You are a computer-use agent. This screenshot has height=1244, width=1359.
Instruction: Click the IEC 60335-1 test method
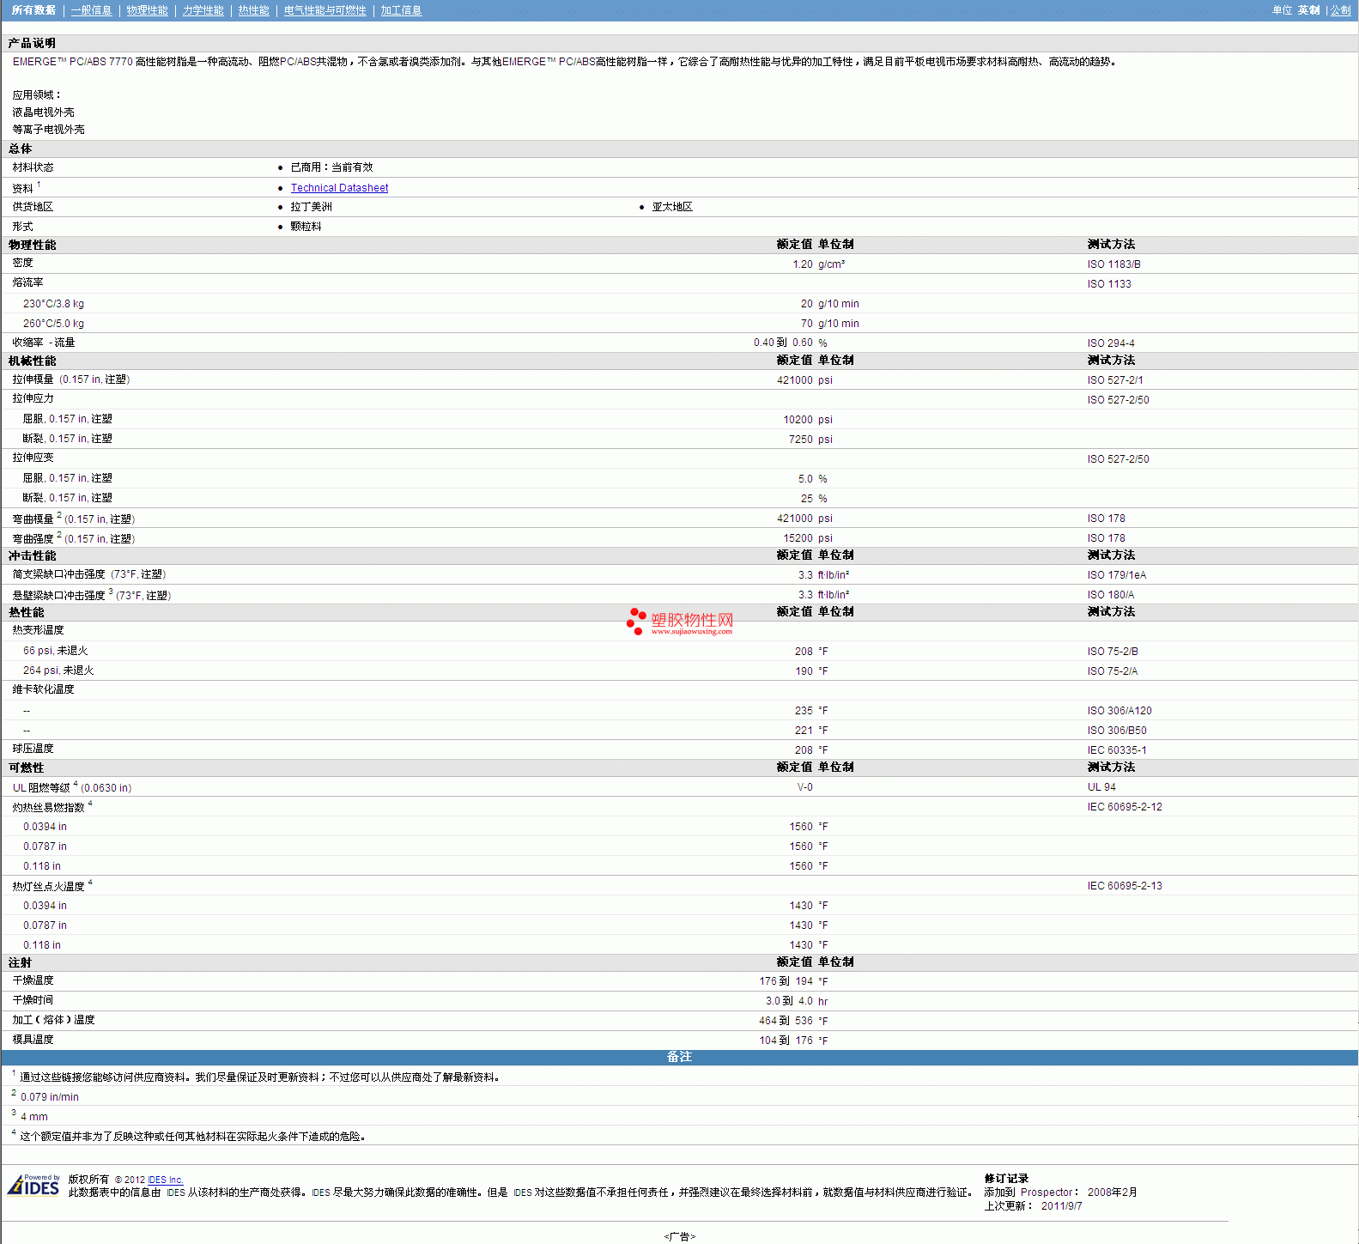click(1117, 750)
